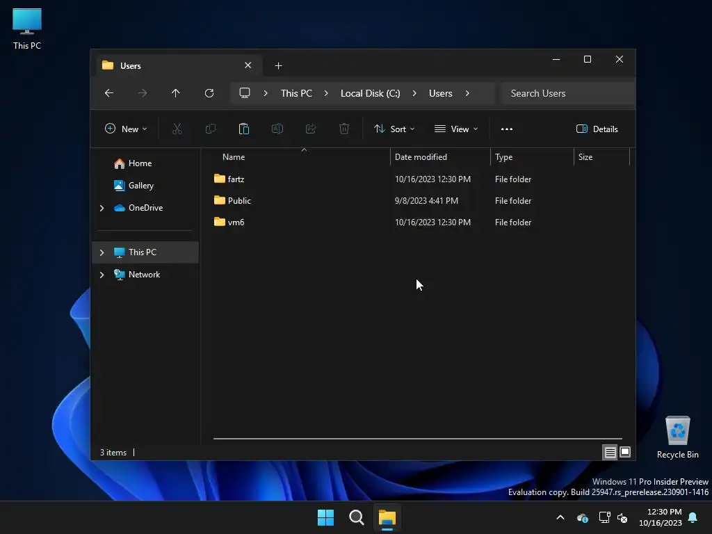Click chevron after Local Disk (C:) breadcrumb
The image size is (712, 534).
(414, 93)
